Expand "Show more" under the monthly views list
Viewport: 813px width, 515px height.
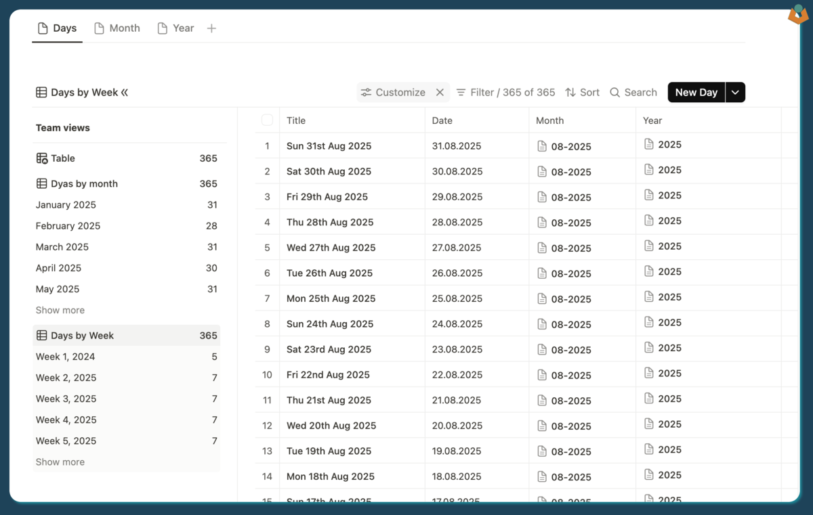(x=60, y=310)
